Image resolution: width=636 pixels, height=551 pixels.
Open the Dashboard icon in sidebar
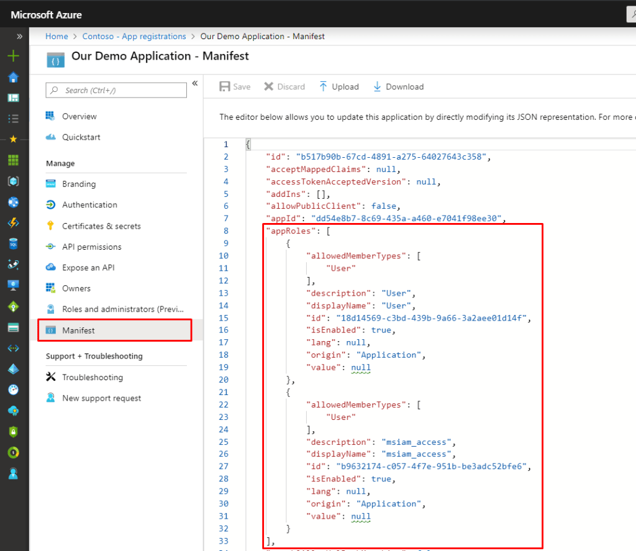pos(14,98)
